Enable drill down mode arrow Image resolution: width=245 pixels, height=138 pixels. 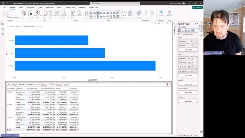click(x=156, y=23)
